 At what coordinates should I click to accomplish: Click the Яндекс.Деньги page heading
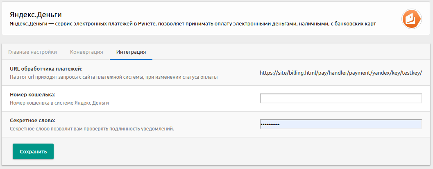tap(35, 15)
